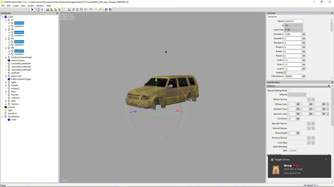
Task: Click clear button next to Normal Texture
Action: (x=313, y=128)
